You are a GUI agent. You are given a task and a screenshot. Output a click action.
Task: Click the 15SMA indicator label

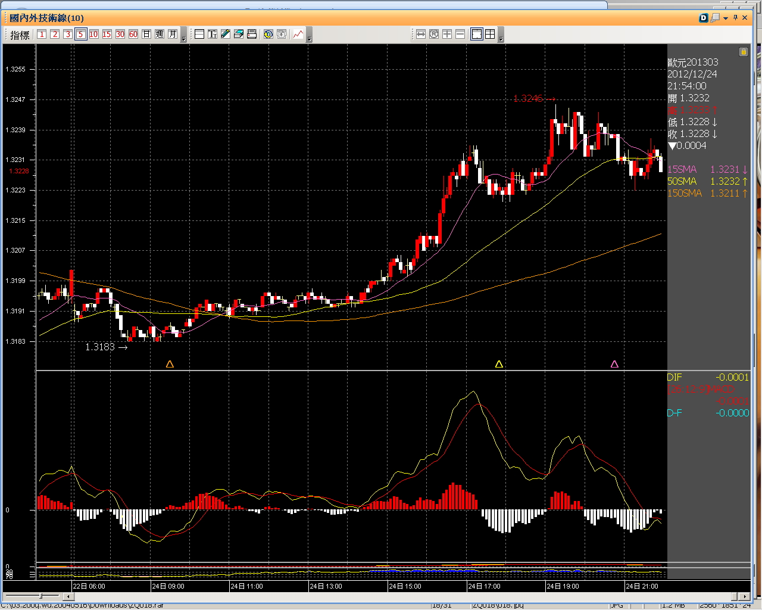(682, 169)
